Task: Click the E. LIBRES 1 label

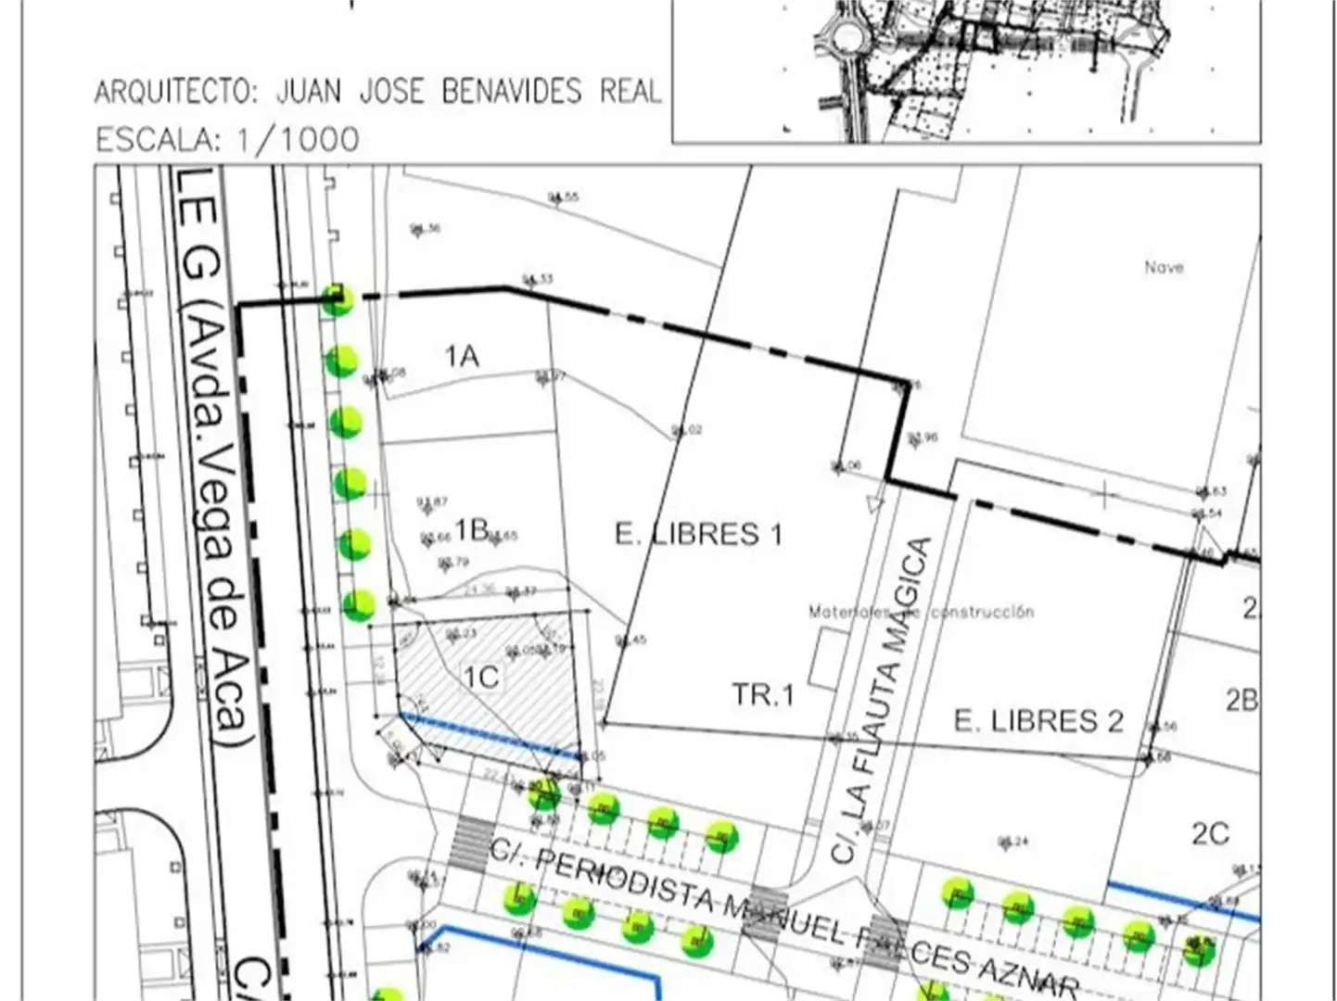Action: click(x=699, y=534)
